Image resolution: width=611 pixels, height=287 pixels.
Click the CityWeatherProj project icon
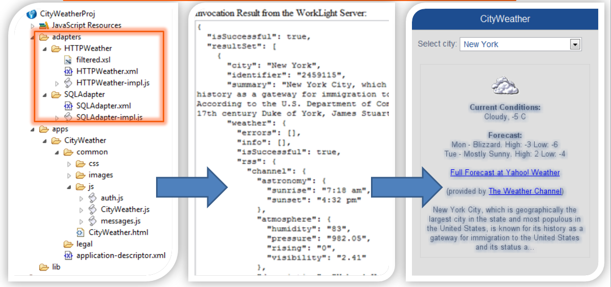point(32,14)
